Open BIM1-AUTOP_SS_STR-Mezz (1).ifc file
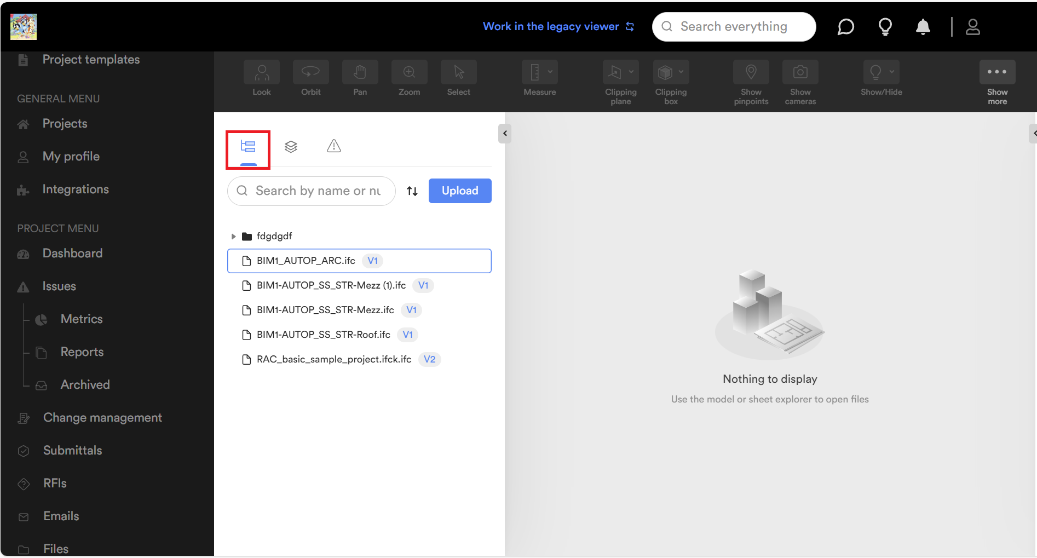Viewport: 1037px width, 558px height. [x=359, y=285]
